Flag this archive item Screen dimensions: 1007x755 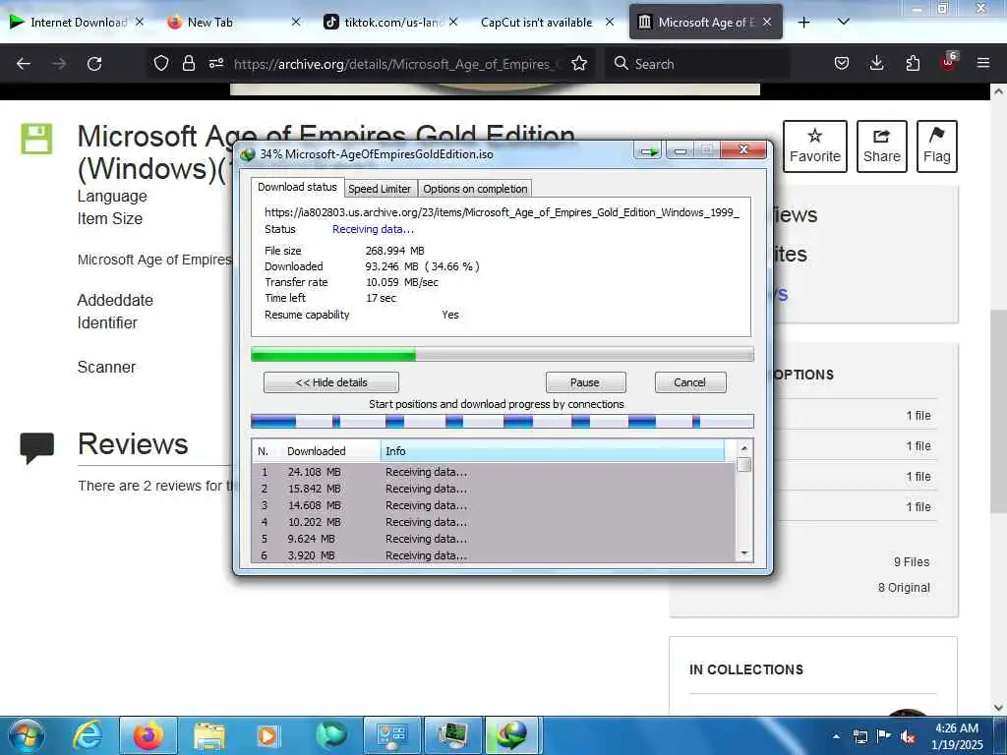click(x=936, y=146)
